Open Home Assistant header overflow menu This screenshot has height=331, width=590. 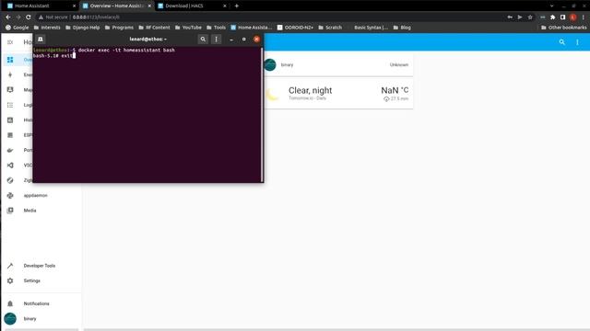577,42
